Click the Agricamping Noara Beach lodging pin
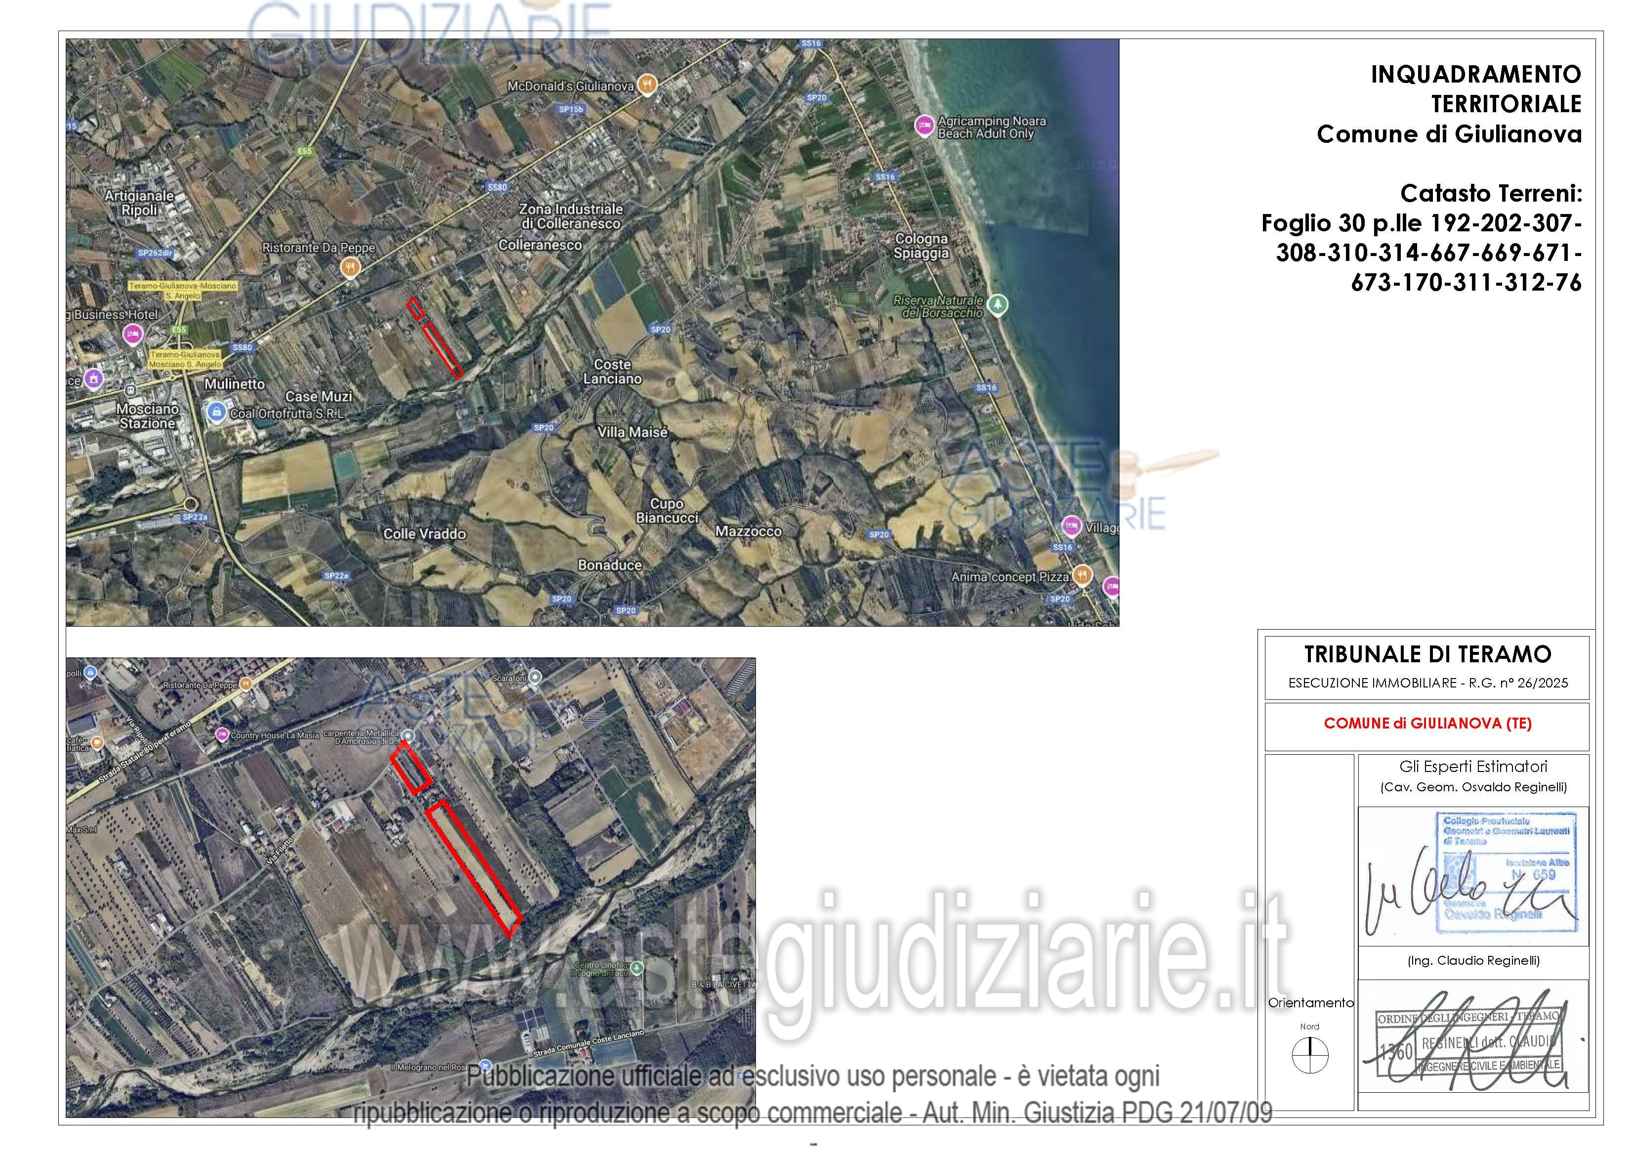 pyautogui.click(x=924, y=126)
